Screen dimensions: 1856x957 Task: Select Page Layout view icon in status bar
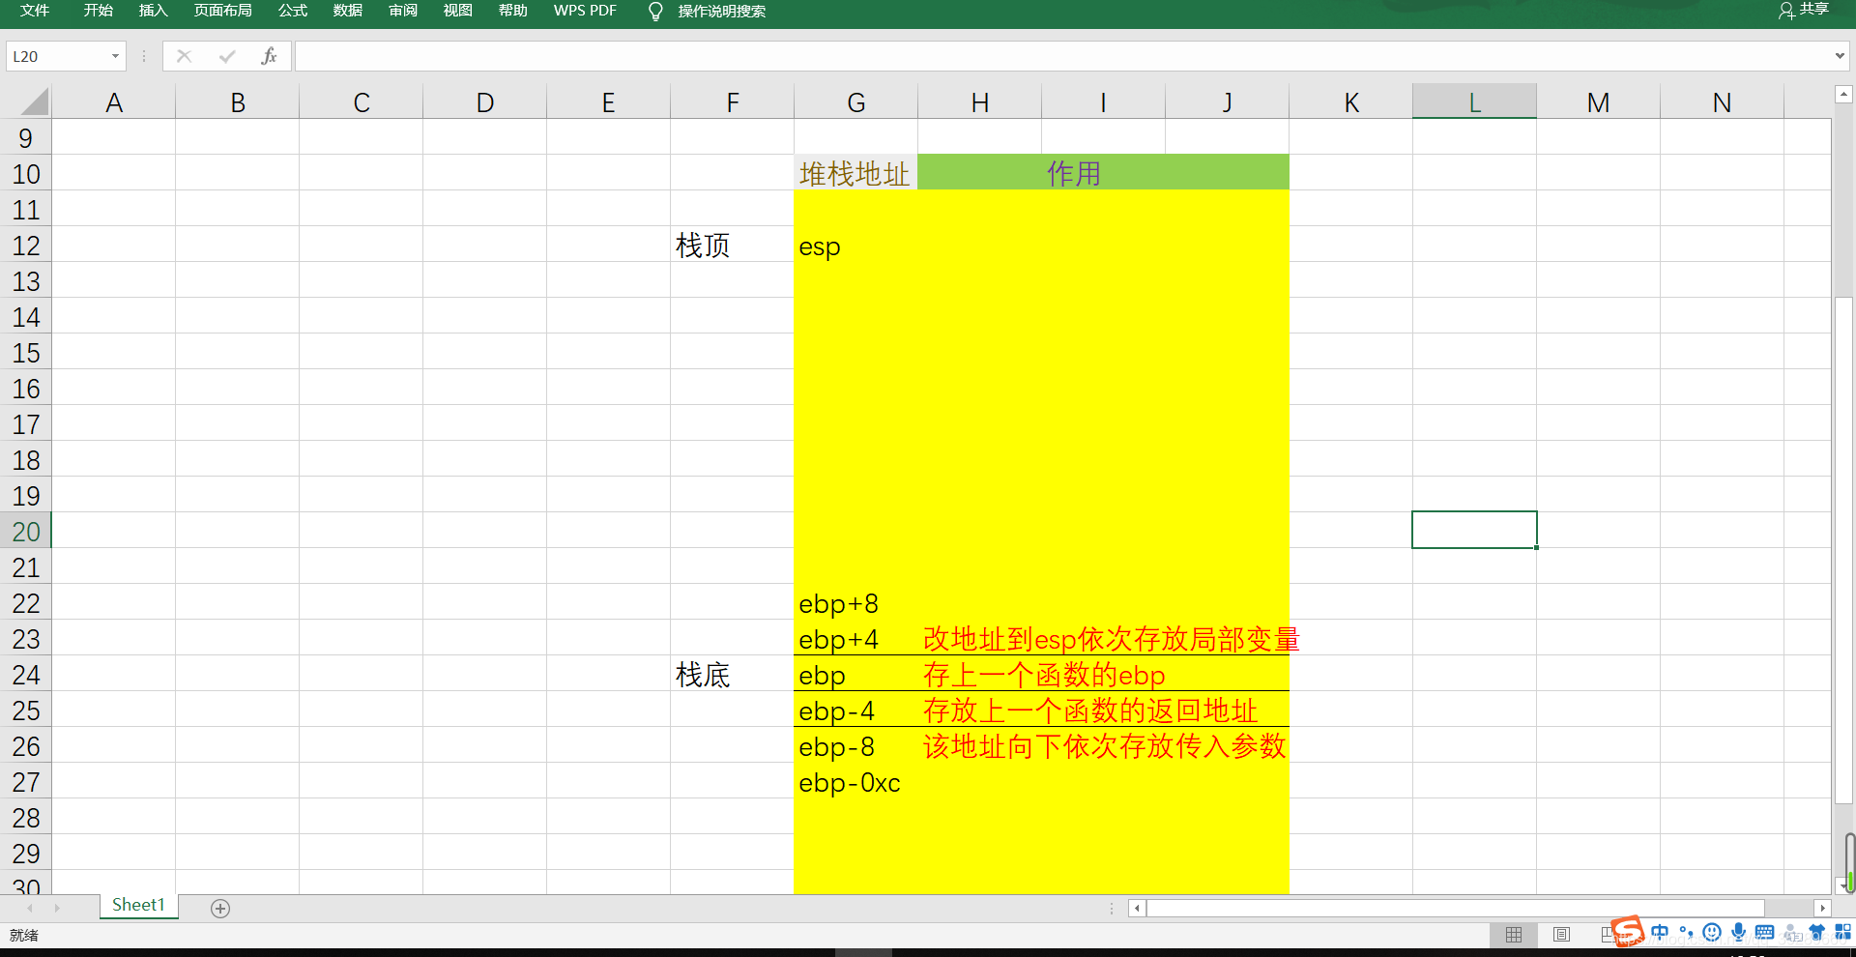click(x=1561, y=933)
